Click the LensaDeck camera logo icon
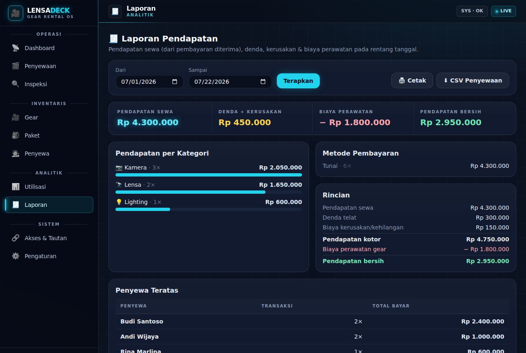 click(16, 13)
